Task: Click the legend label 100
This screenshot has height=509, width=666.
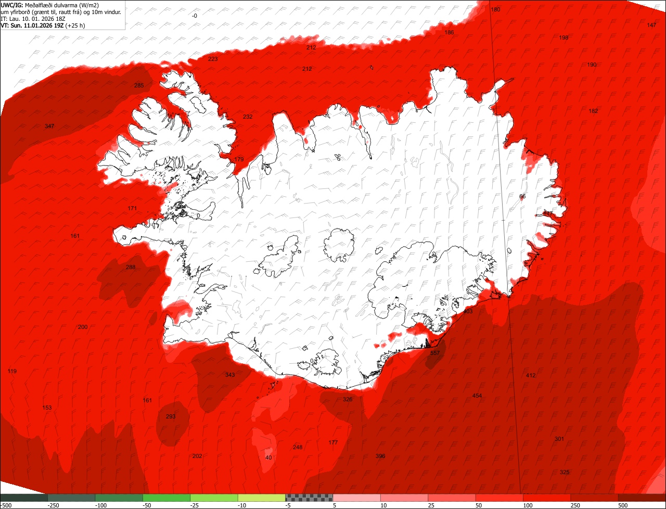Action: tap(528, 505)
